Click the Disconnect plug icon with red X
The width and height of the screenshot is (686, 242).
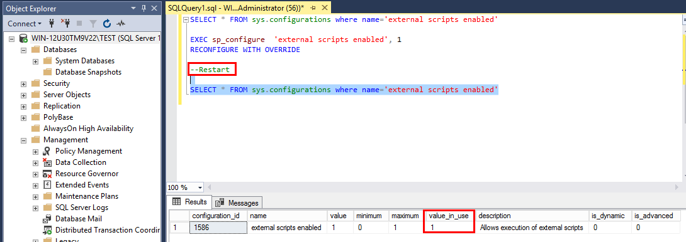coord(65,23)
